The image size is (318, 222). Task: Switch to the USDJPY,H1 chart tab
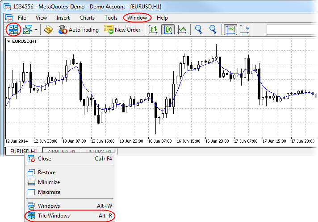[x=99, y=152]
